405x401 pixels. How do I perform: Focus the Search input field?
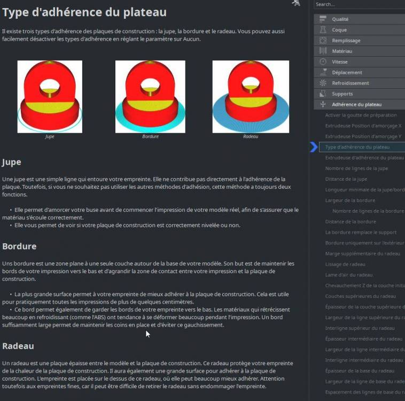(x=359, y=4)
